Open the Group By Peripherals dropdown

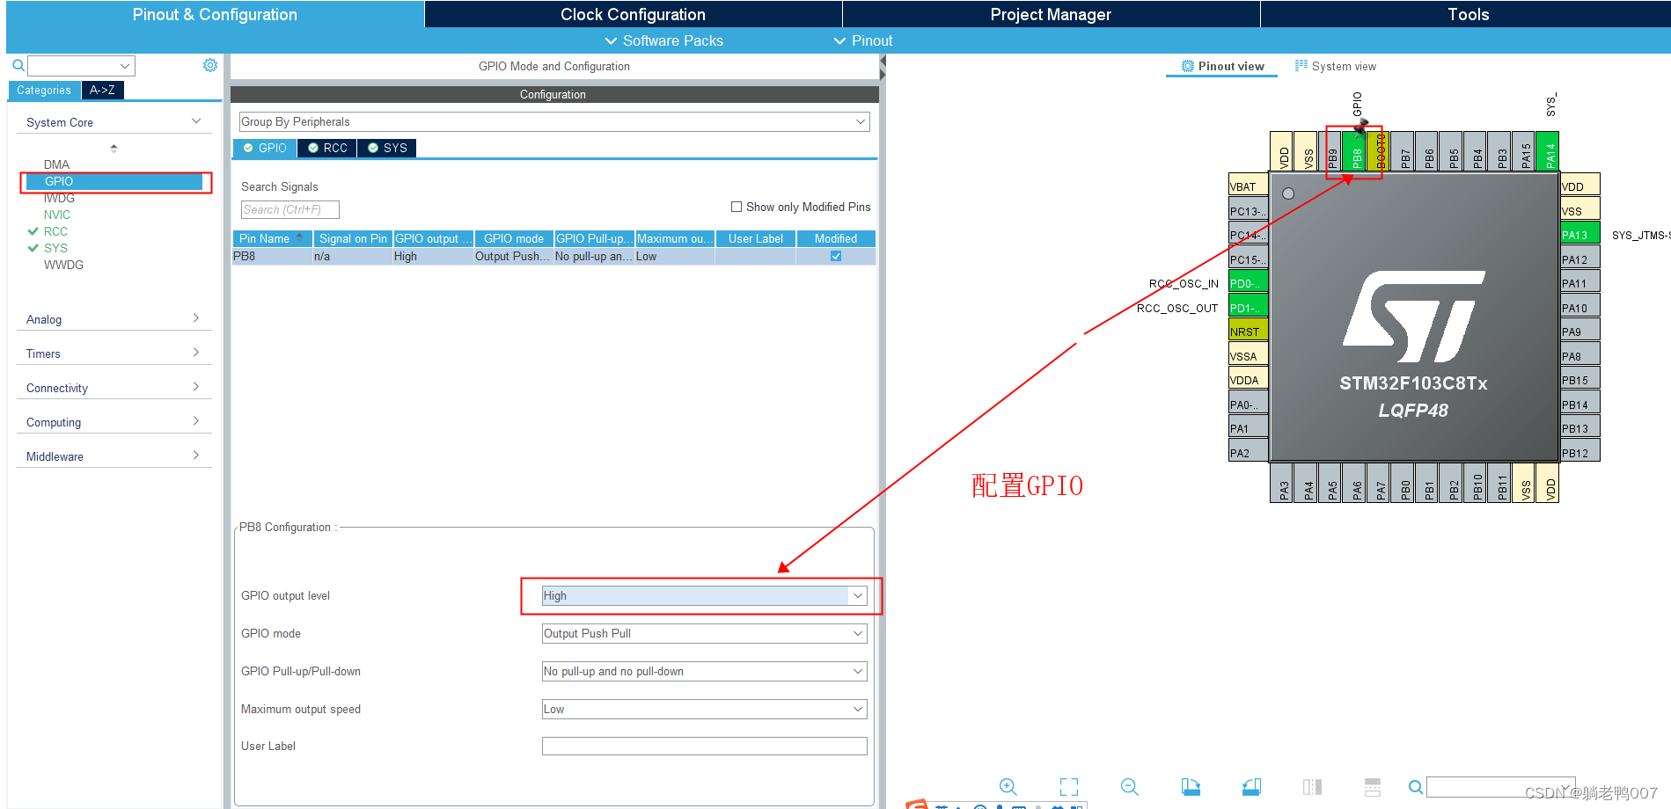(554, 121)
